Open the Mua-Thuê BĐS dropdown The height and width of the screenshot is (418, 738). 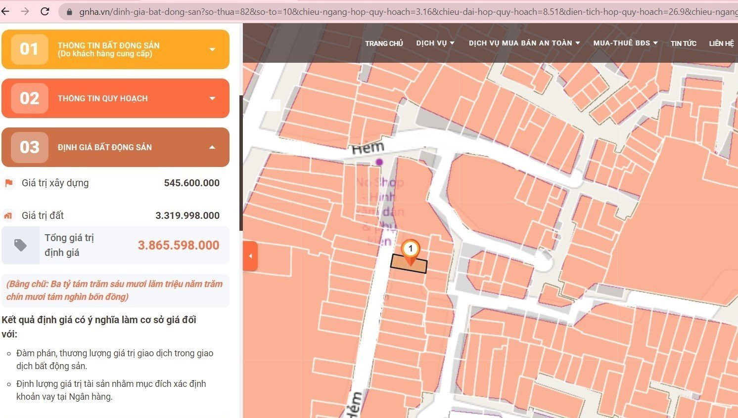626,43
